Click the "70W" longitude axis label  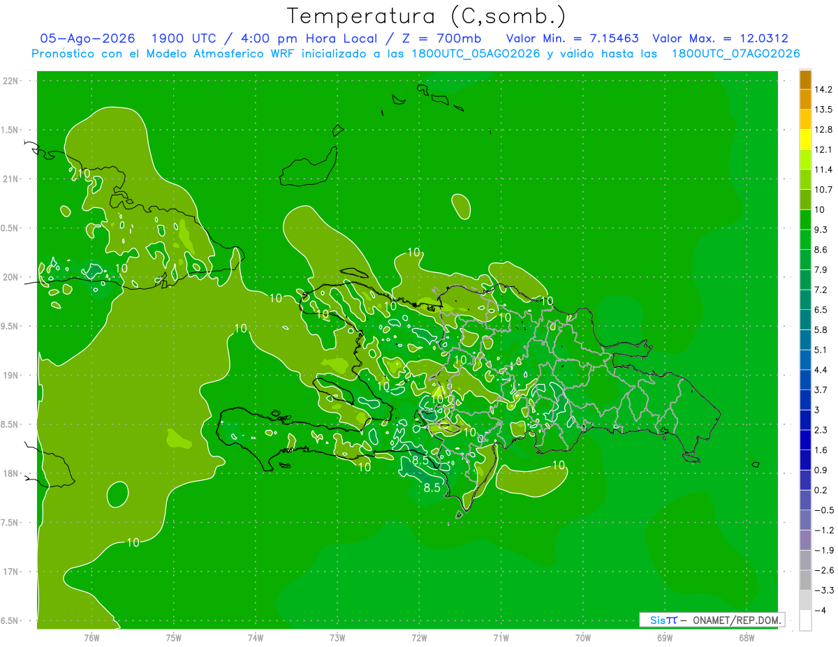click(x=582, y=639)
